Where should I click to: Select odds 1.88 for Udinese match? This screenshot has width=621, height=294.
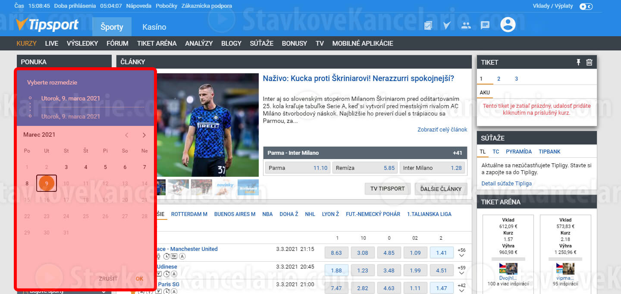coord(336,270)
